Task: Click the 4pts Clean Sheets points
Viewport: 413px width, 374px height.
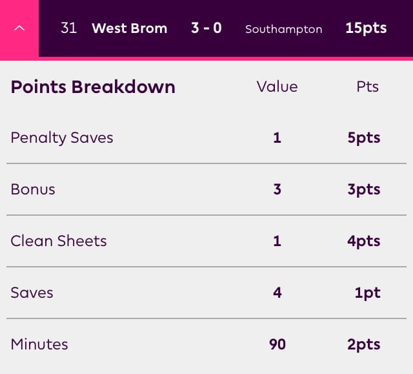Action: click(364, 241)
